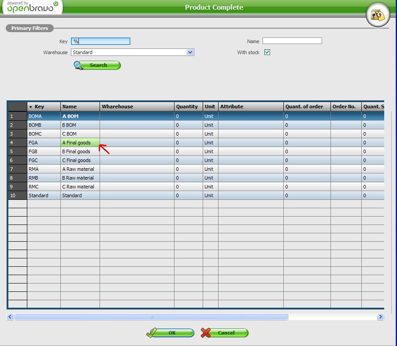Click the Quantity column header

point(189,107)
